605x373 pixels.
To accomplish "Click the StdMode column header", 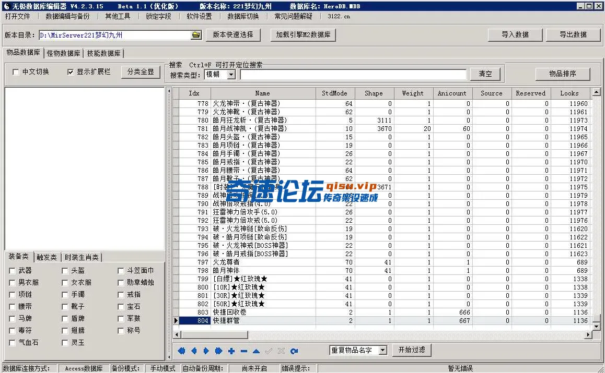I will [334, 93].
